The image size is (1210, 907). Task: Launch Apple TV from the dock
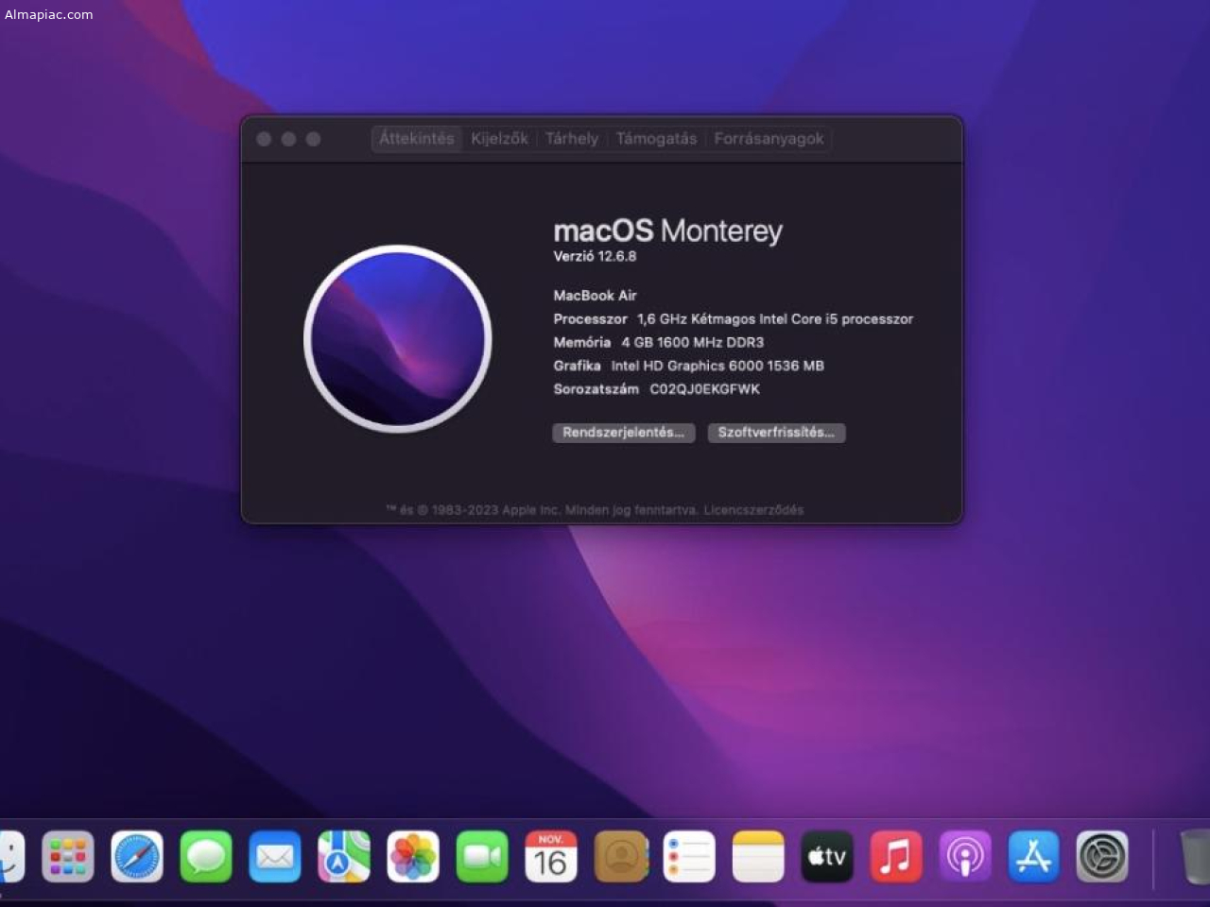pyautogui.click(x=827, y=856)
